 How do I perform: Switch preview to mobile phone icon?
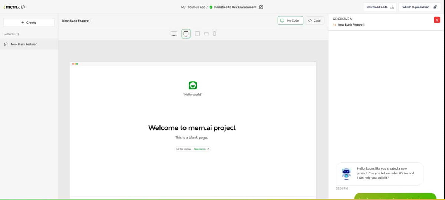pyautogui.click(x=214, y=34)
